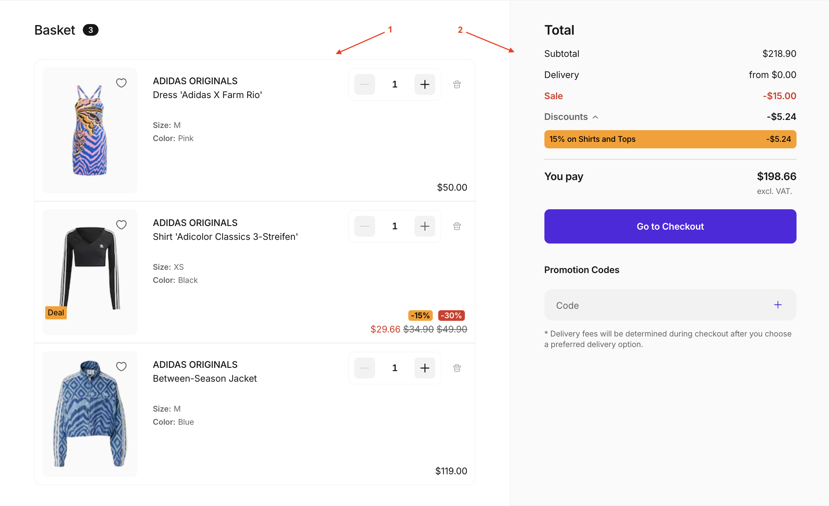
Task: Collapse the Discounts section
Action: pos(595,117)
